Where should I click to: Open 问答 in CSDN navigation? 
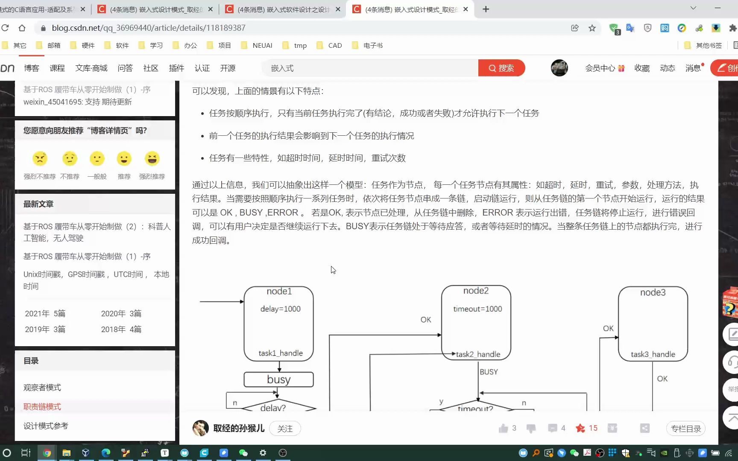pos(125,68)
